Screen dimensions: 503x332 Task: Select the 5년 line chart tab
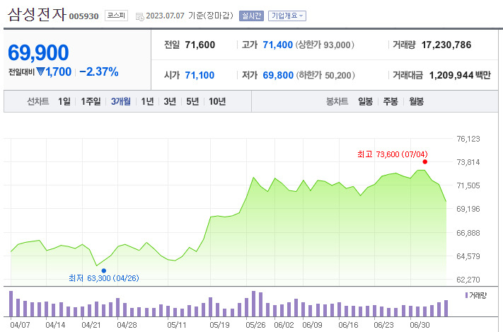point(192,101)
